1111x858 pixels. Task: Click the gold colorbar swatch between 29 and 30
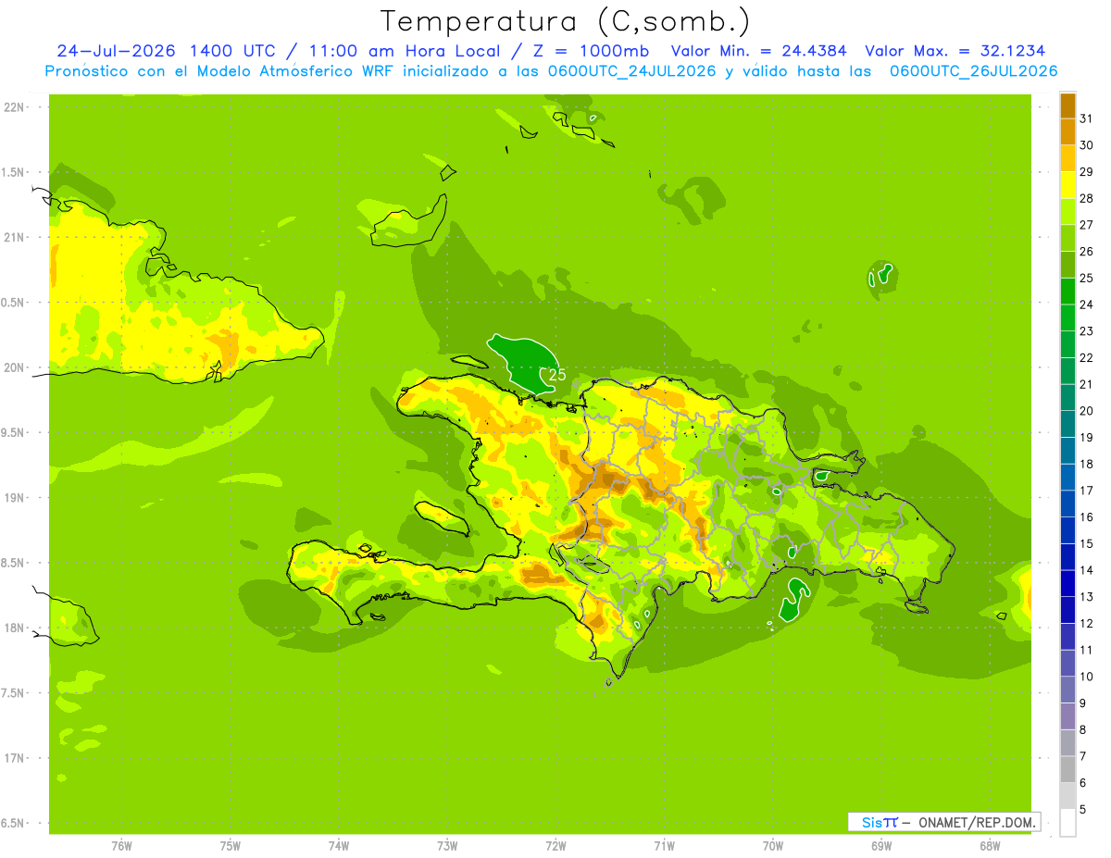1067,157
